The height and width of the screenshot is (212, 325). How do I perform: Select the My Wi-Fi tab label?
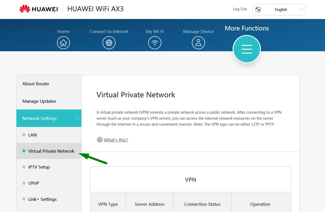coord(155,31)
